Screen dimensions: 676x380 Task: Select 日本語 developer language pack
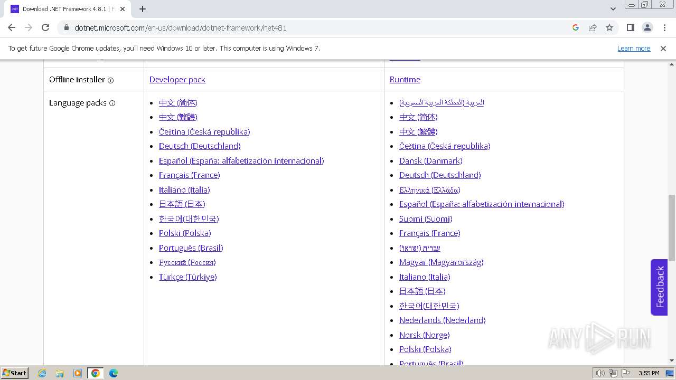(182, 204)
